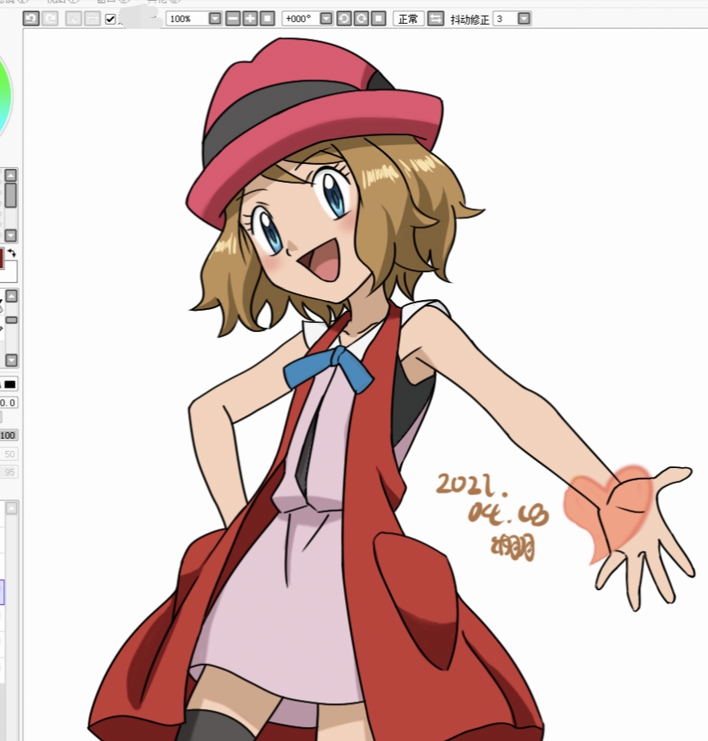
Task: Swap foreground and background colors
Action: pos(11,253)
